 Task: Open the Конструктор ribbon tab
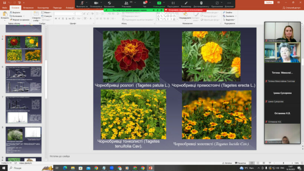pyautogui.click(x=43, y=7)
